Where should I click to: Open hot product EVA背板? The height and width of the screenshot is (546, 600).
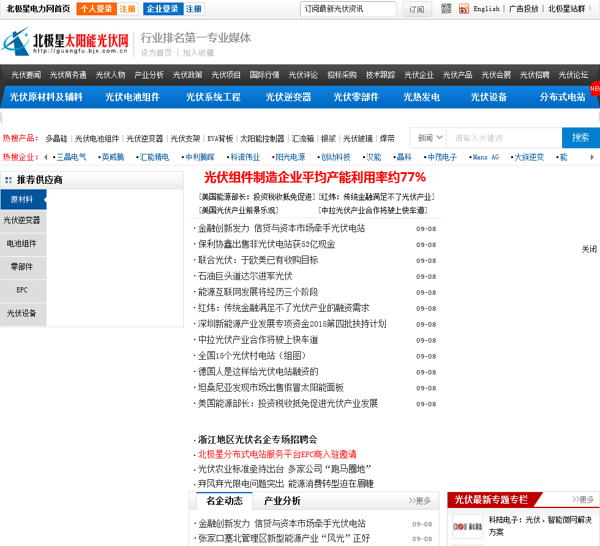(x=220, y=138)
